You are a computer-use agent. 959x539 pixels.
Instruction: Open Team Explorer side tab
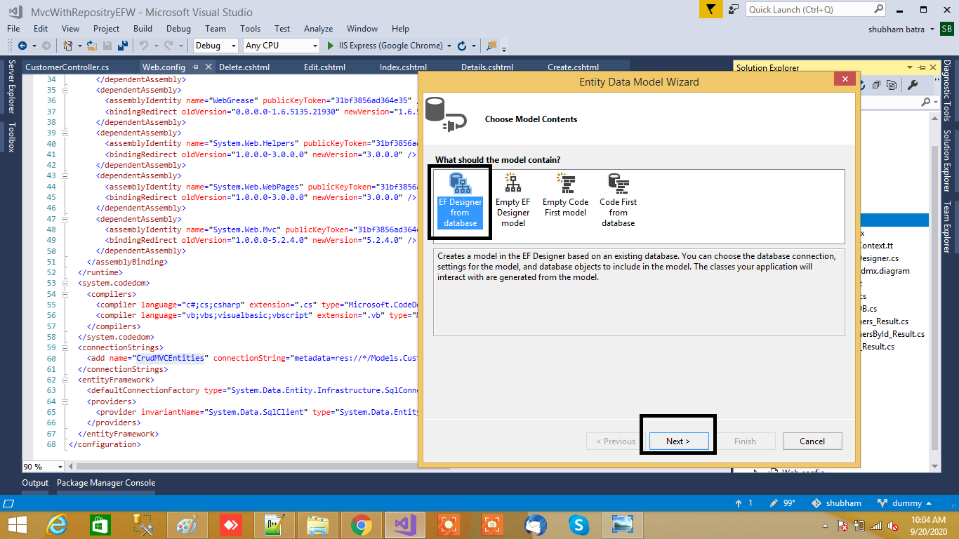pos(947,227)
